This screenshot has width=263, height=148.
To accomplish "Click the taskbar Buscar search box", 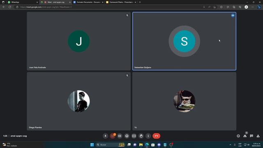I will (110, 145).
